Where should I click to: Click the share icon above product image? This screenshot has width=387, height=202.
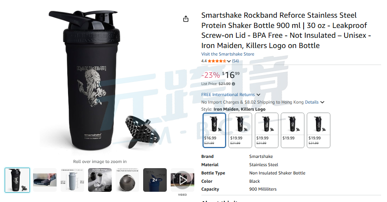(x=186, y=19)
